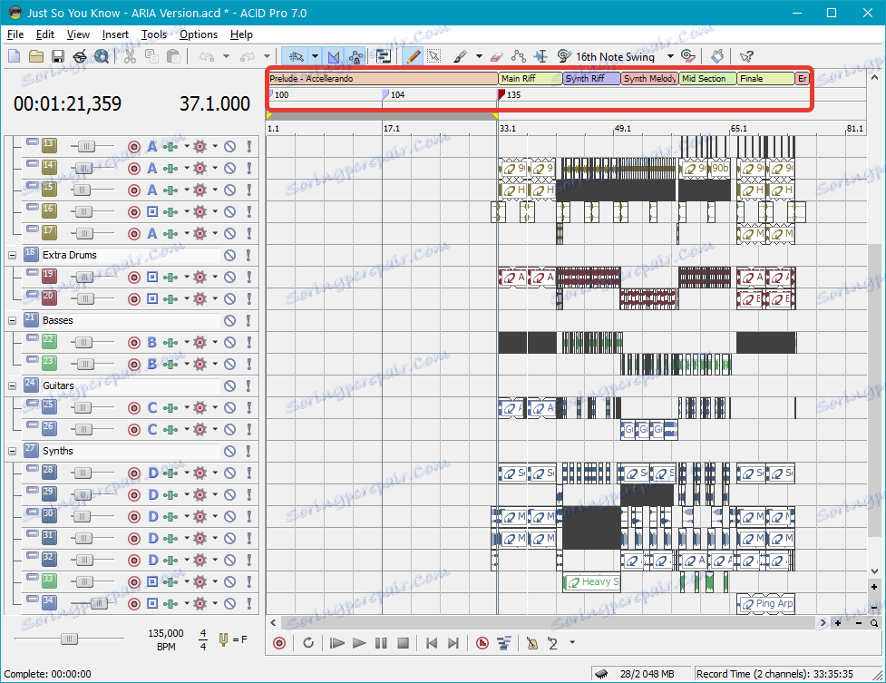This screenshot has width=886, height=683.
Task: Toggle the Enable Snapping toolbar icon
Action: (x=296, y=56)
